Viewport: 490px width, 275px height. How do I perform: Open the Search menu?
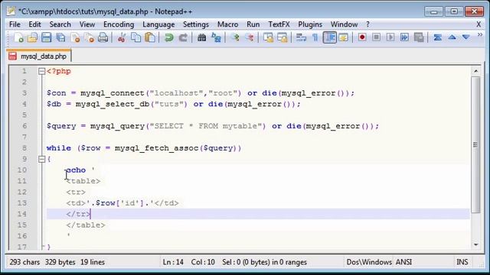[x=60, y=24]
